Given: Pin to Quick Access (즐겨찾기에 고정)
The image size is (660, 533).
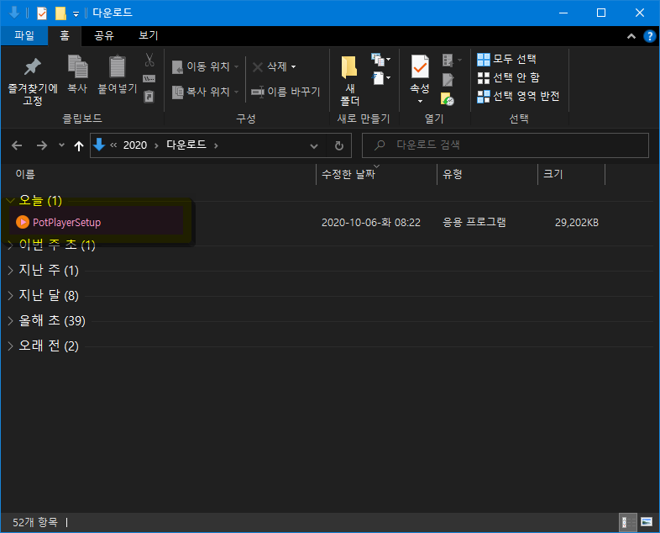Looking at the screenshot, I should click(x=33, y=82).
